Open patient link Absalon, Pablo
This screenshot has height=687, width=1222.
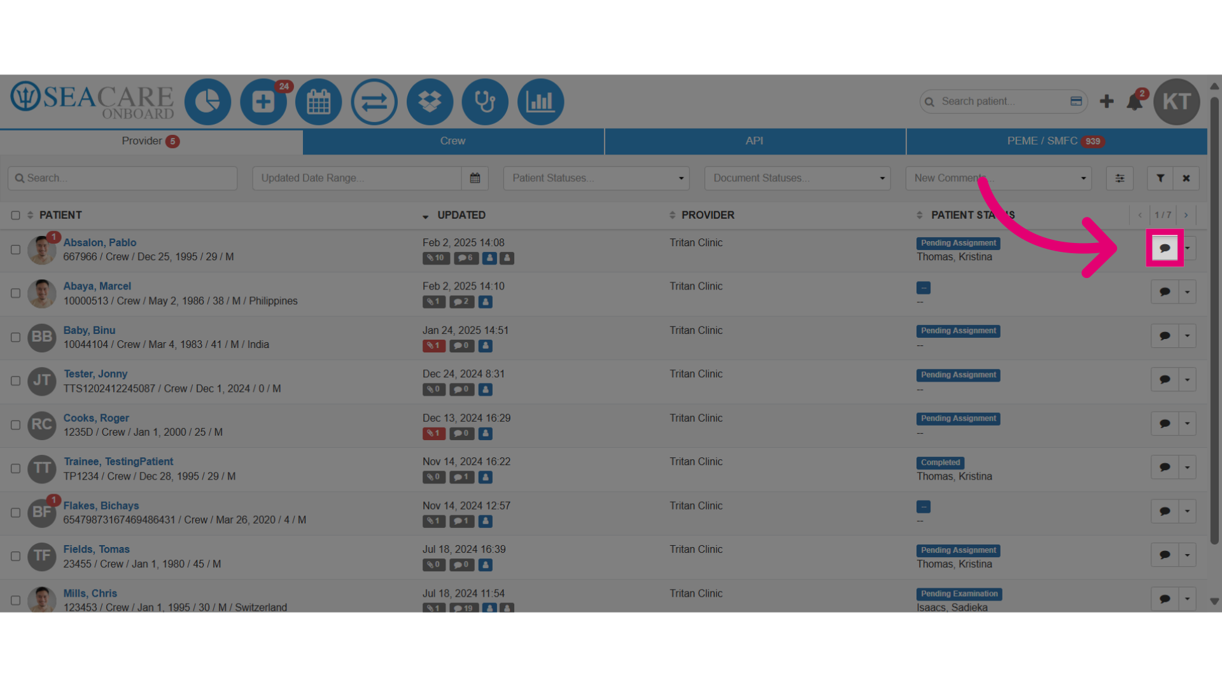point(100,242)
